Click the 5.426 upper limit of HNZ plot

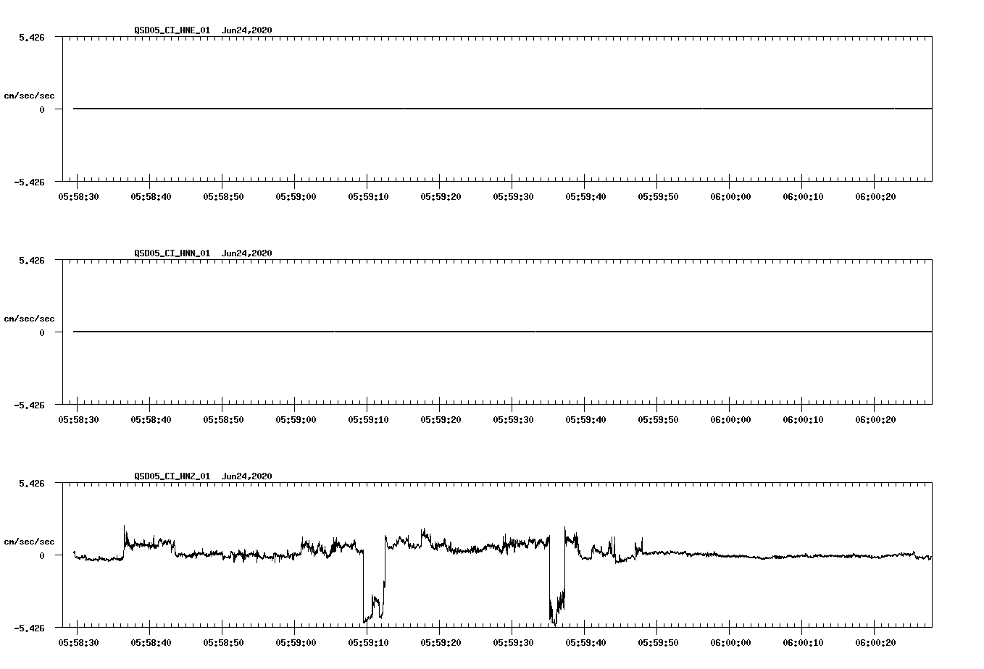coord(32,483)
